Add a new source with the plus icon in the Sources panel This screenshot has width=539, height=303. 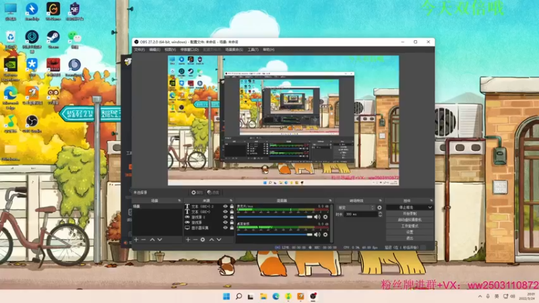pos(188,240)
